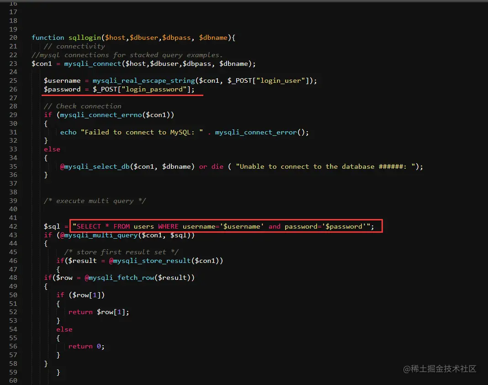Click $row[1] in line 50 condition
The image size is (488, 385).
coord(86,295)
